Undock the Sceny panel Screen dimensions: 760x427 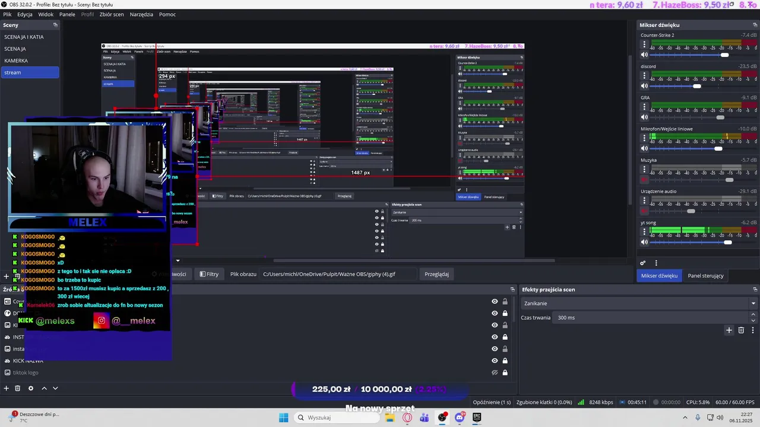click(x=55, y=25)
